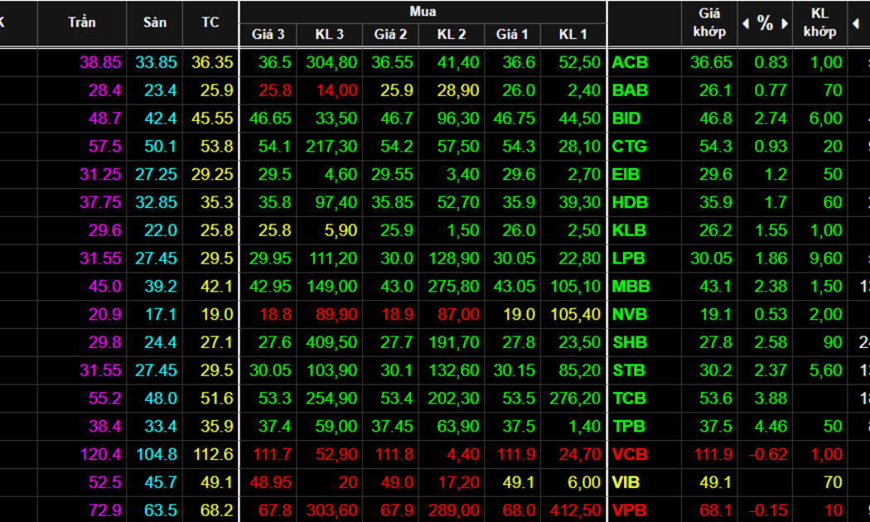The image size is (870, 522).
Task: Open the MBB stock symbol
Action: [x=631, y=286]
